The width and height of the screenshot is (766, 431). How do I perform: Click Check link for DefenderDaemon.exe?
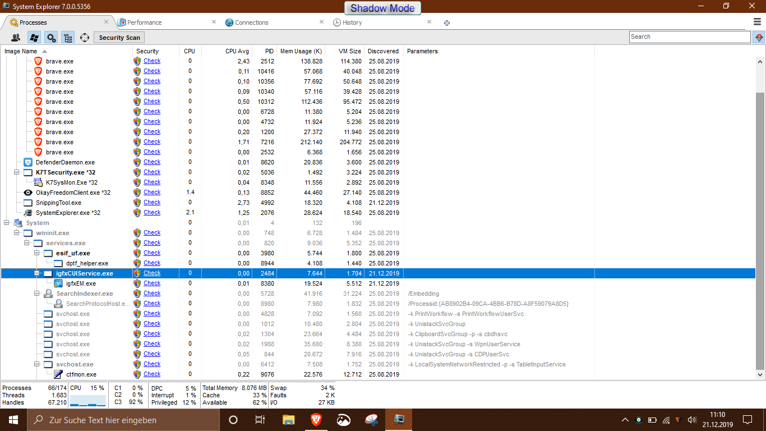[152, 162]
